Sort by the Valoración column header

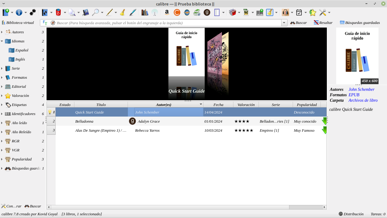(246, 105)
